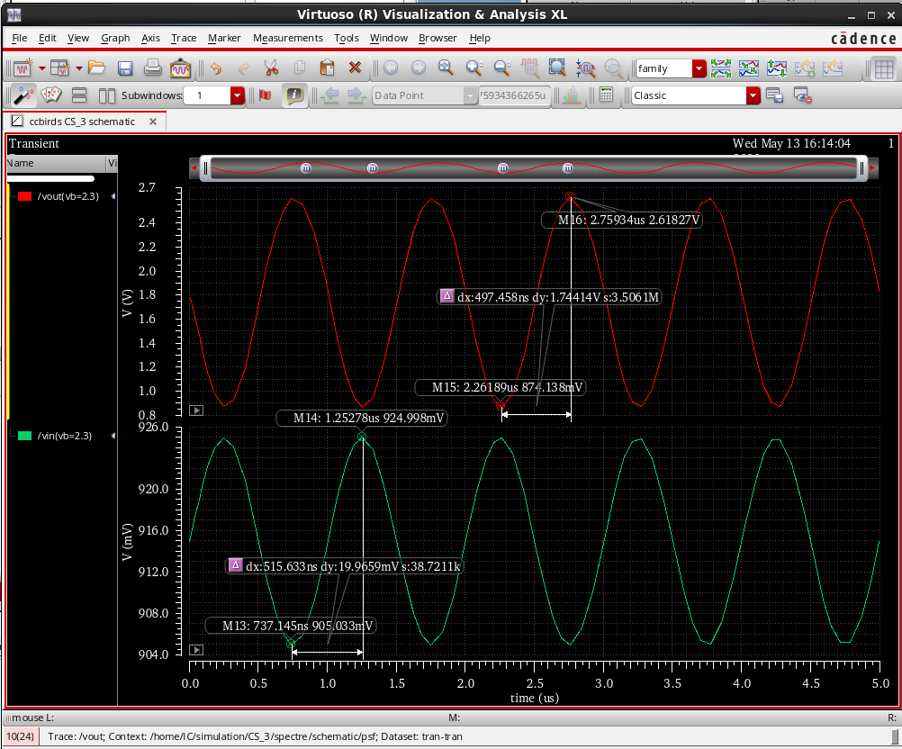Click the save (floppy disk) icon

pos(125,68)
